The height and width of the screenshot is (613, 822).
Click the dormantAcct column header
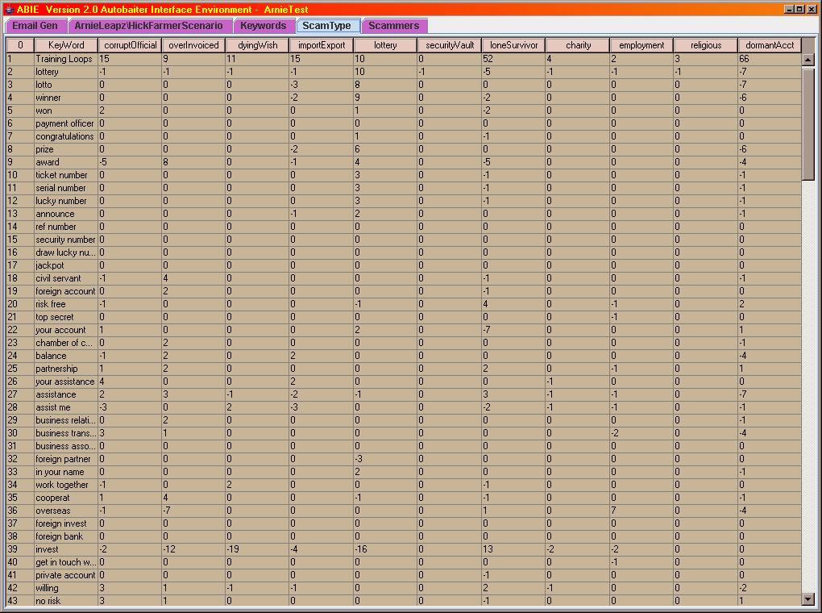coord(770,45)
